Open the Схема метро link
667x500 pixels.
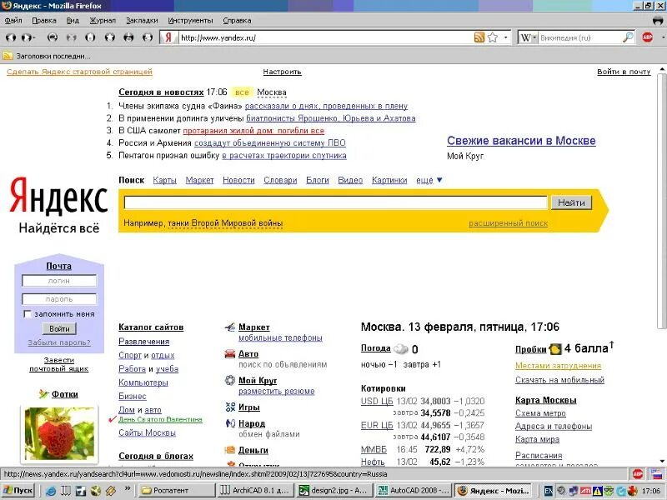coord(540,412)
